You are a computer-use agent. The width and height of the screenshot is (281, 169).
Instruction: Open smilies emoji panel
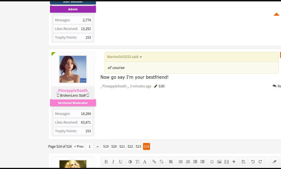[212, 162]
